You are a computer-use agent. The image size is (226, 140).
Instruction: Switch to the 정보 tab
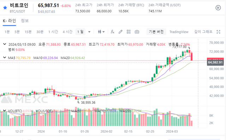tap(25, 21)
